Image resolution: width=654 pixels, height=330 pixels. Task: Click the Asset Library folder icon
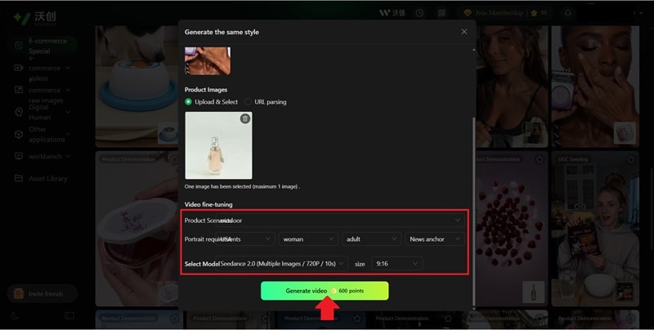[19, 178]
